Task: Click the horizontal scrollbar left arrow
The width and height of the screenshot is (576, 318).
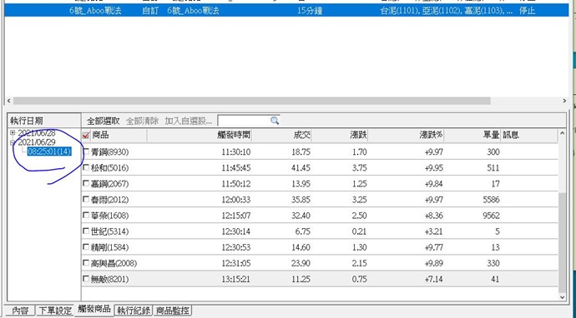Action: point(9,101)
